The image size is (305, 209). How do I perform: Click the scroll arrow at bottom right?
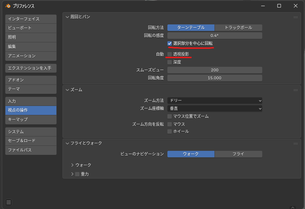pyautogui.click(x=292, y=208)
